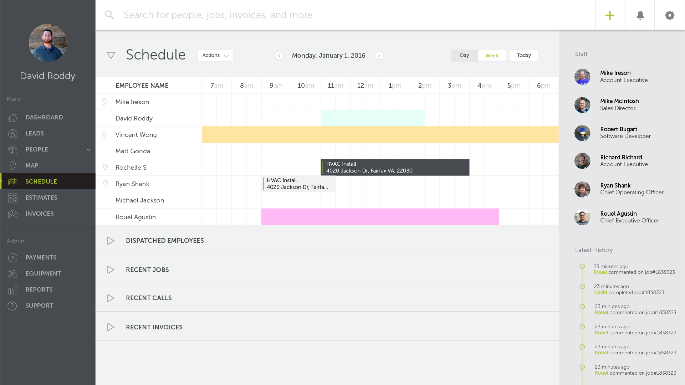Click the 12am time column header
The width and height of the screenshot is (685, 385).
point(365,86)
